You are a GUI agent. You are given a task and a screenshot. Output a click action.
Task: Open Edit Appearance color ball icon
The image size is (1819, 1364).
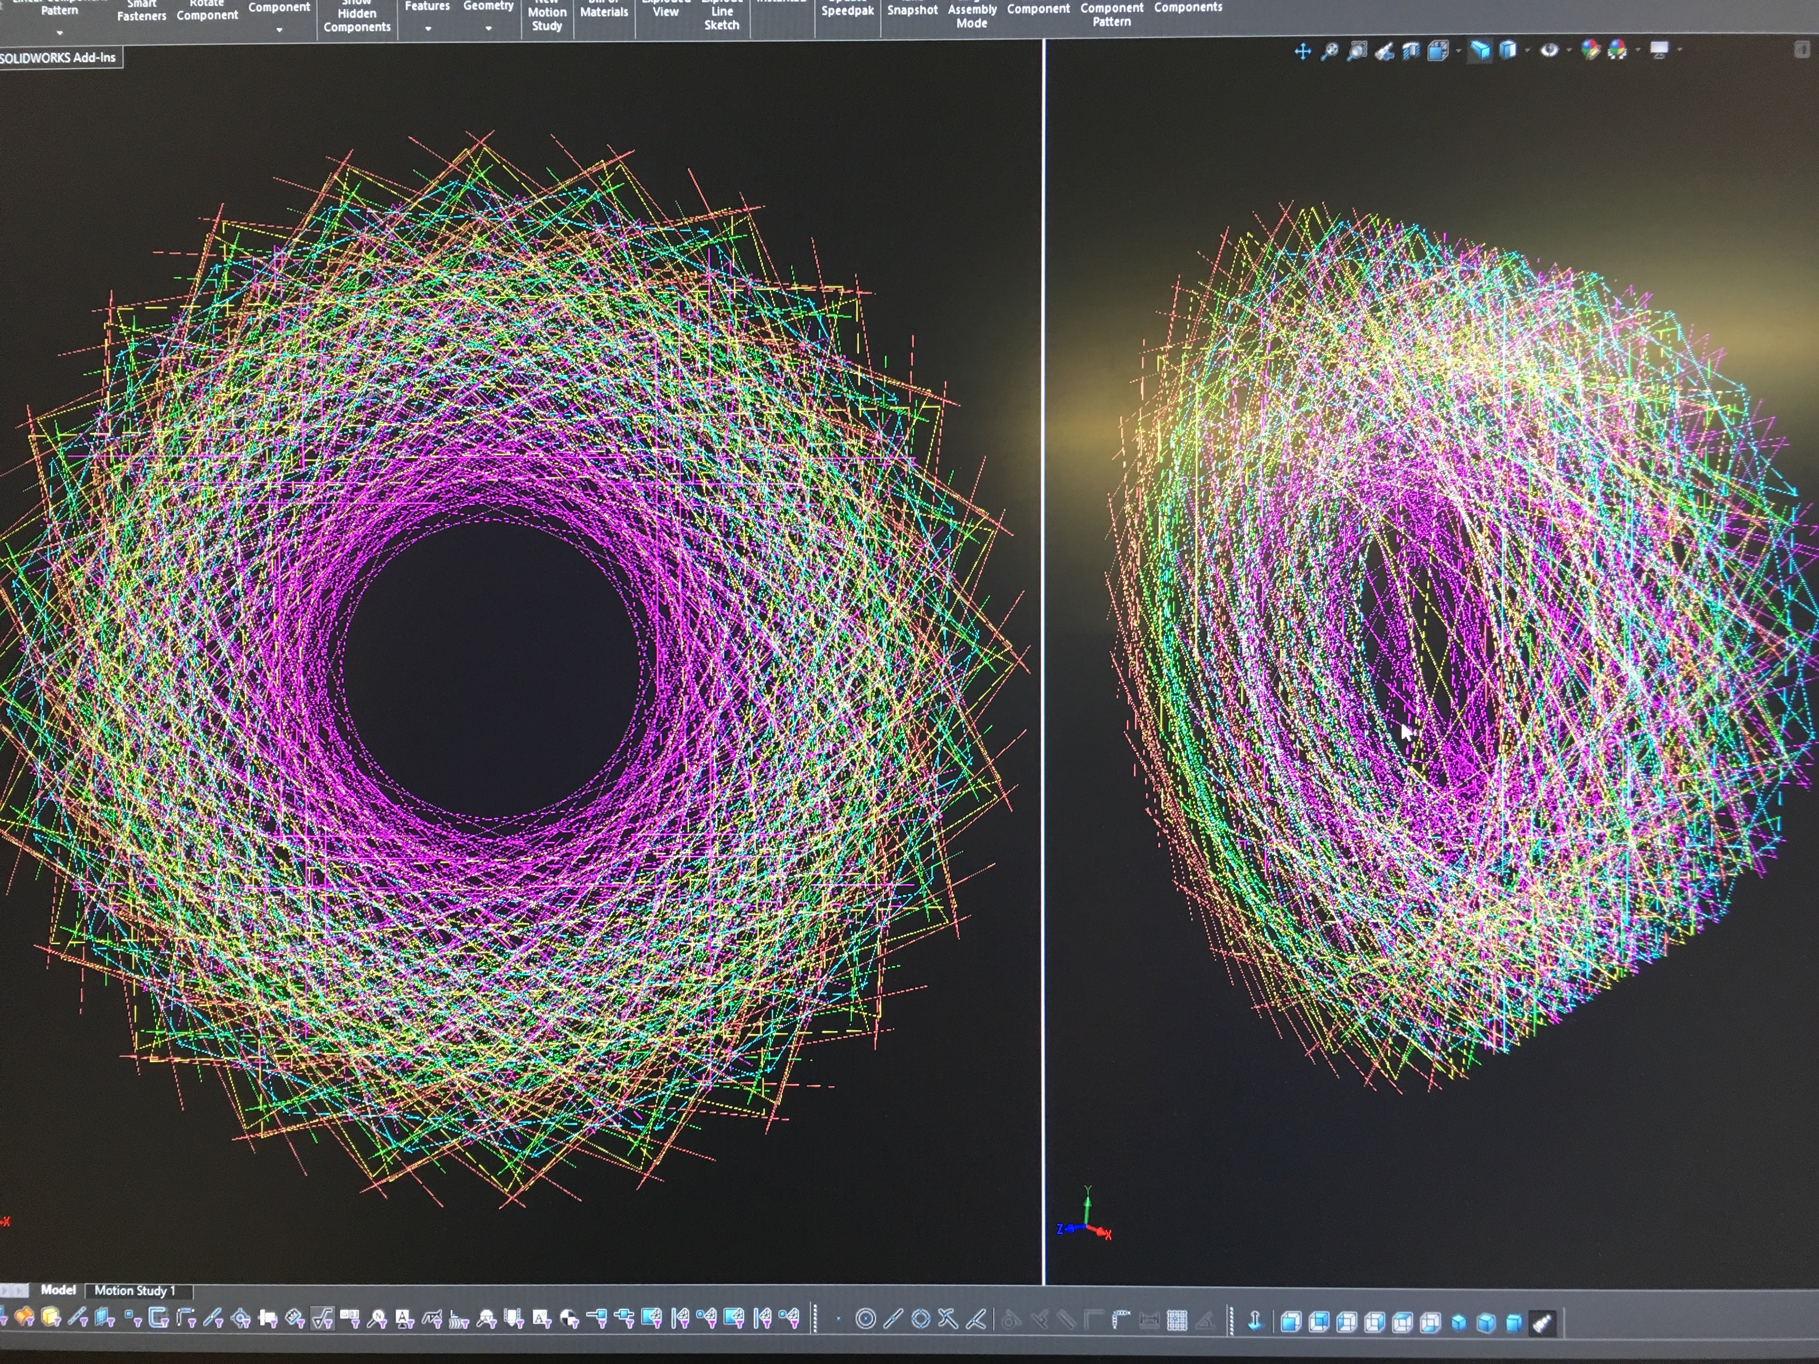[x=1590, y=50]
